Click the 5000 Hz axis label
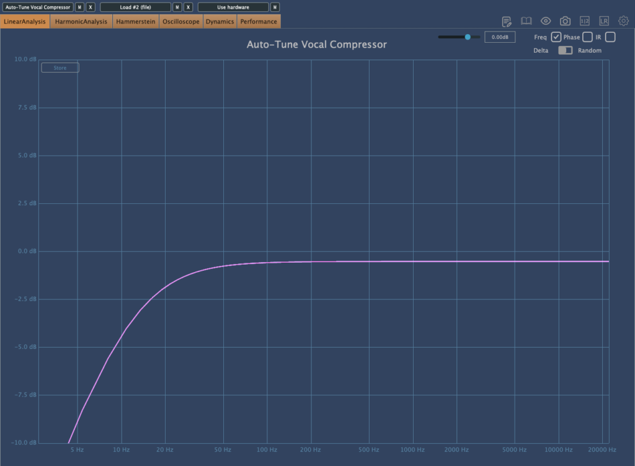The width and height of the screenshot is (635, 466). [x=514, y=450]
